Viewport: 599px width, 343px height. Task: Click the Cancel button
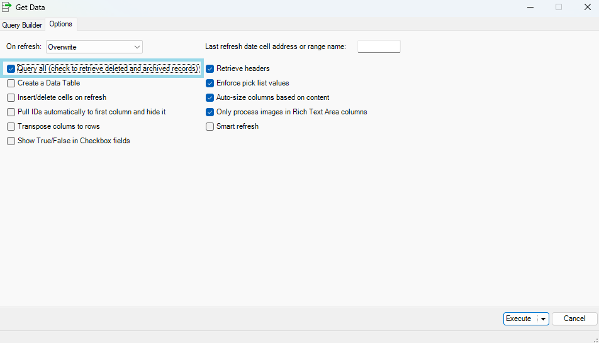[x=574, y=318]
